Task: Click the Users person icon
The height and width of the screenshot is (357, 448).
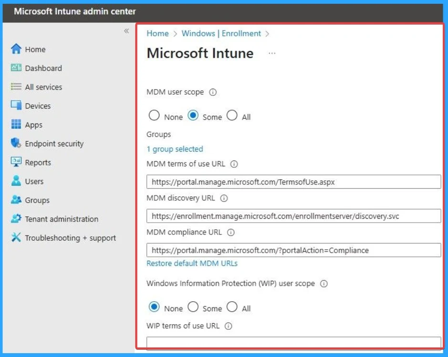Action: 16,181
